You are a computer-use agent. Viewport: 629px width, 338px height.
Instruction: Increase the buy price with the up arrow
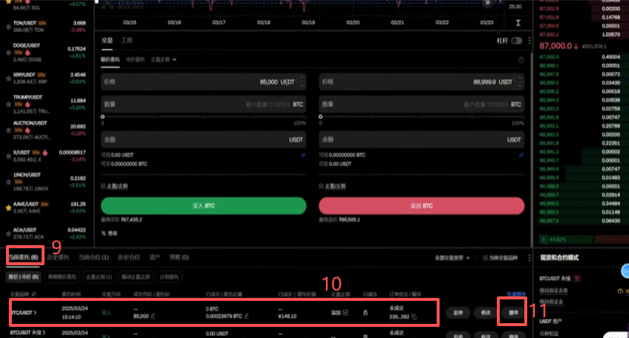tap(302, 78)
